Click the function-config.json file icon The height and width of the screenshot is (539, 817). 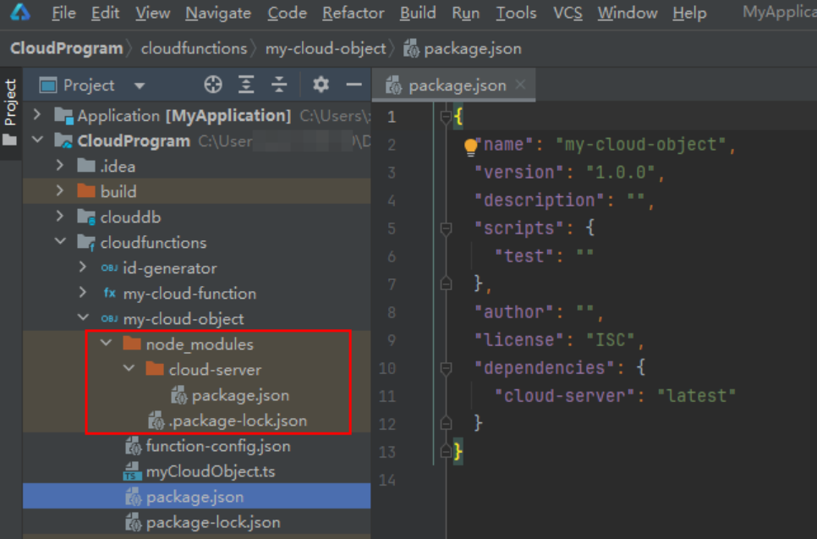133,446
